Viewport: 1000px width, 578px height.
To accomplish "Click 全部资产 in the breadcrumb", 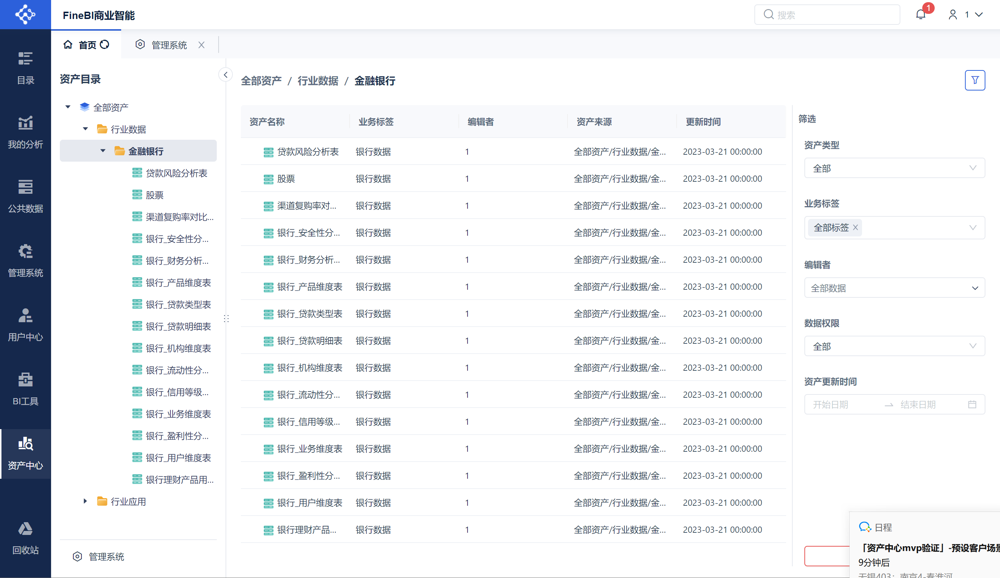I will [x=261, y=81].
